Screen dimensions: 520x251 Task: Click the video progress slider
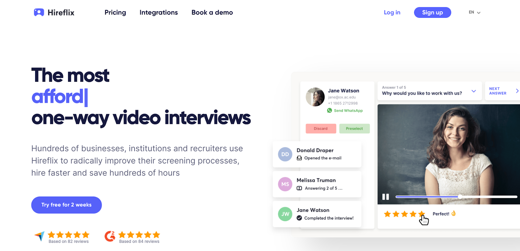456,197
